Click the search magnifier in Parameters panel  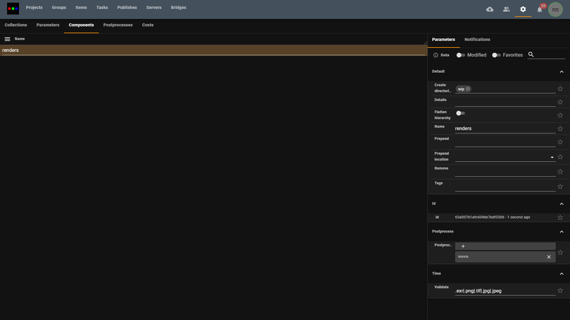(x=531, y=55)
